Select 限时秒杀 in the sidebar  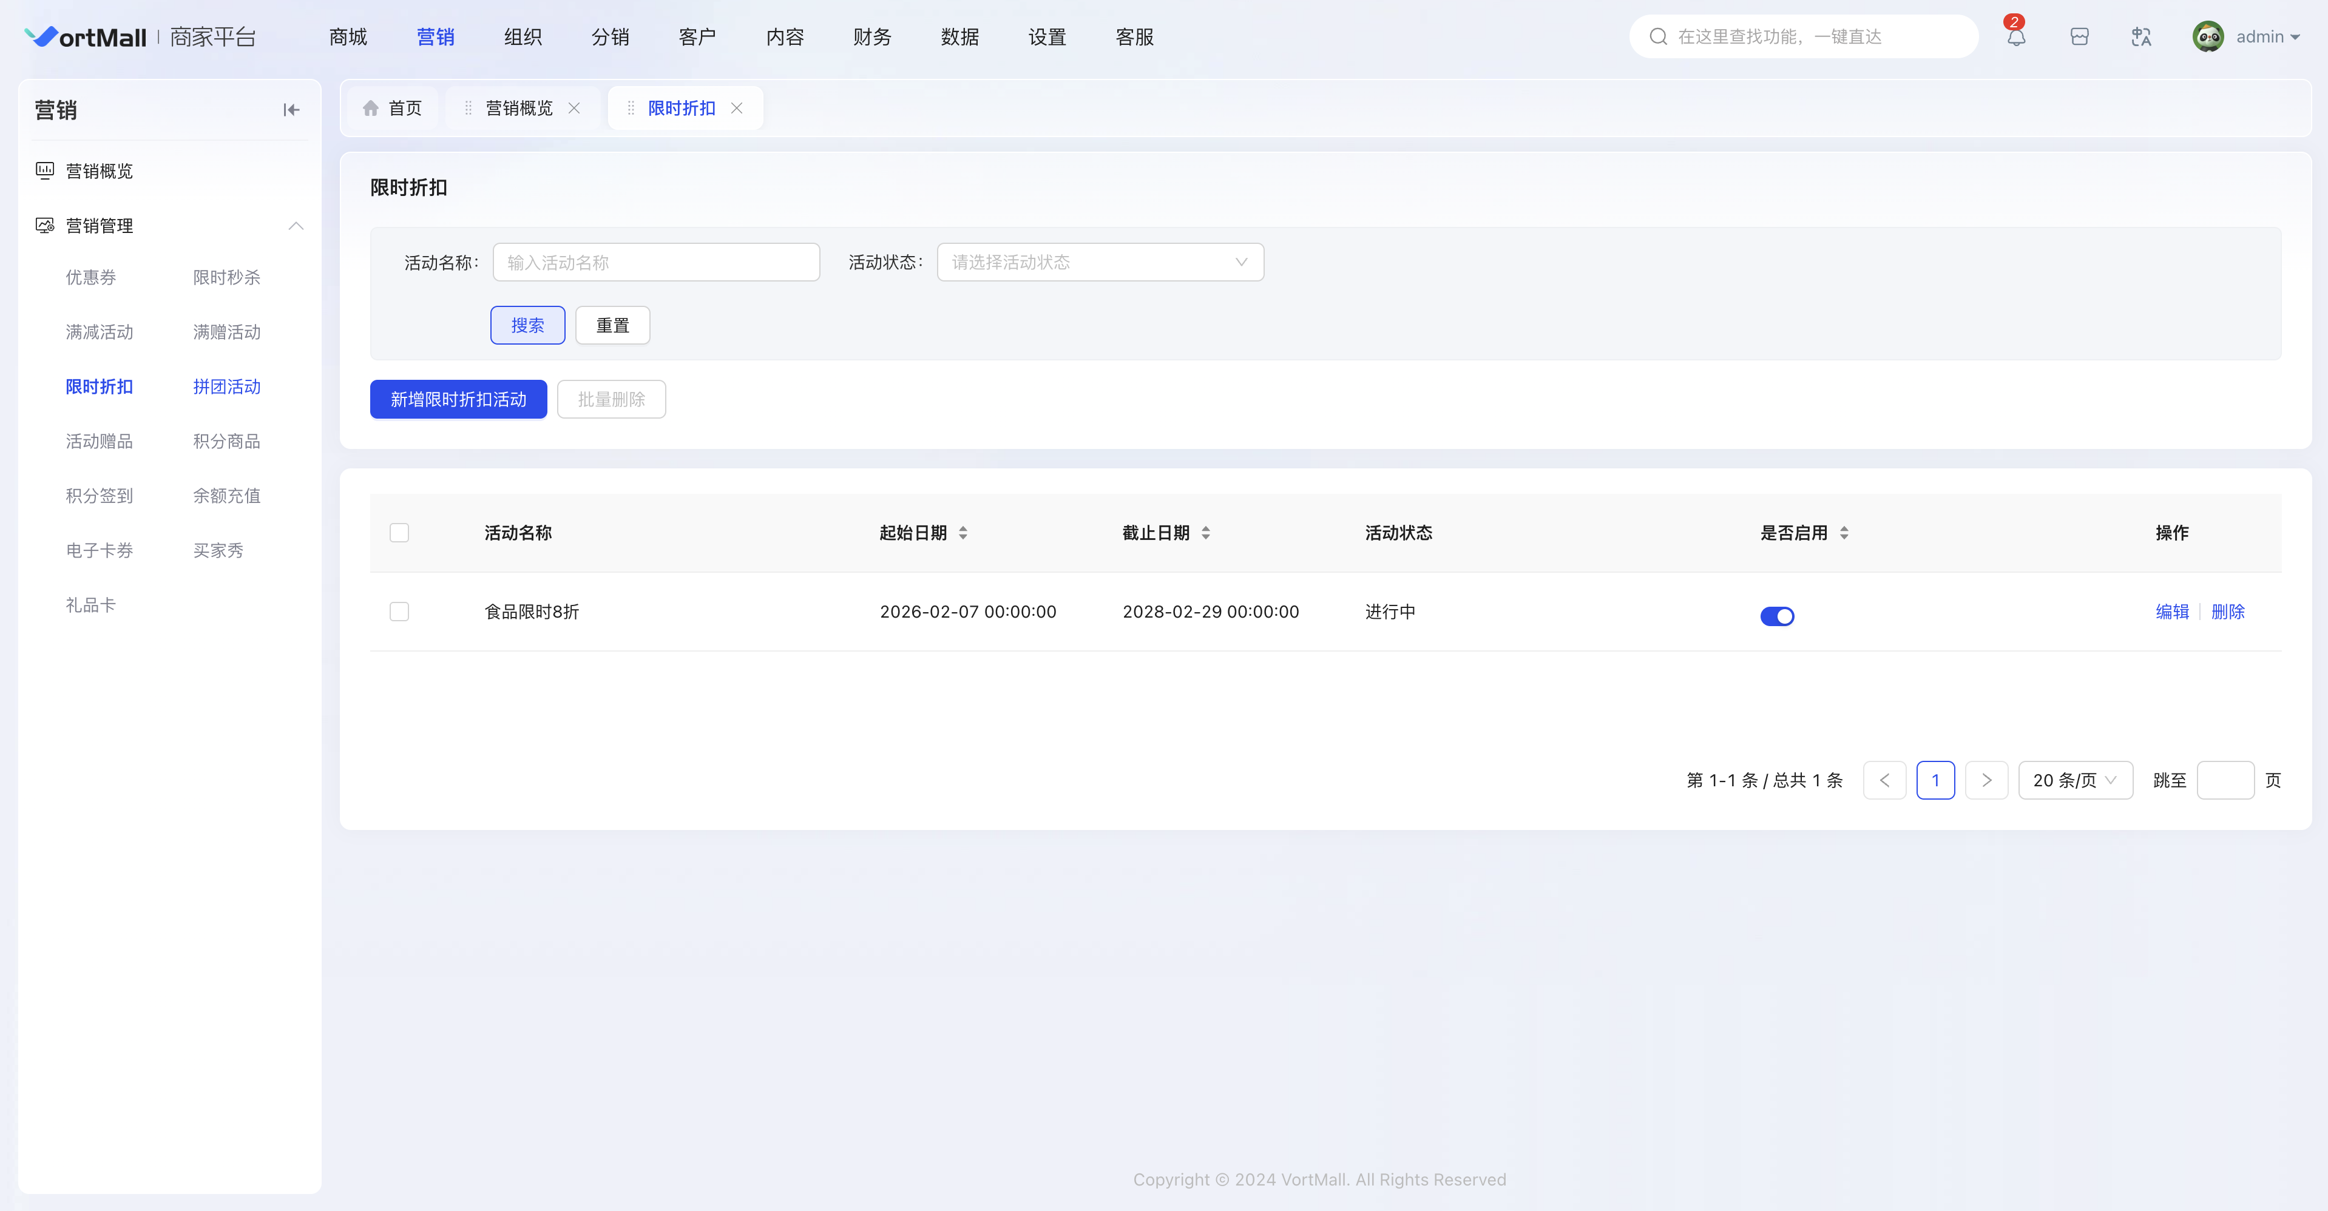226,277
